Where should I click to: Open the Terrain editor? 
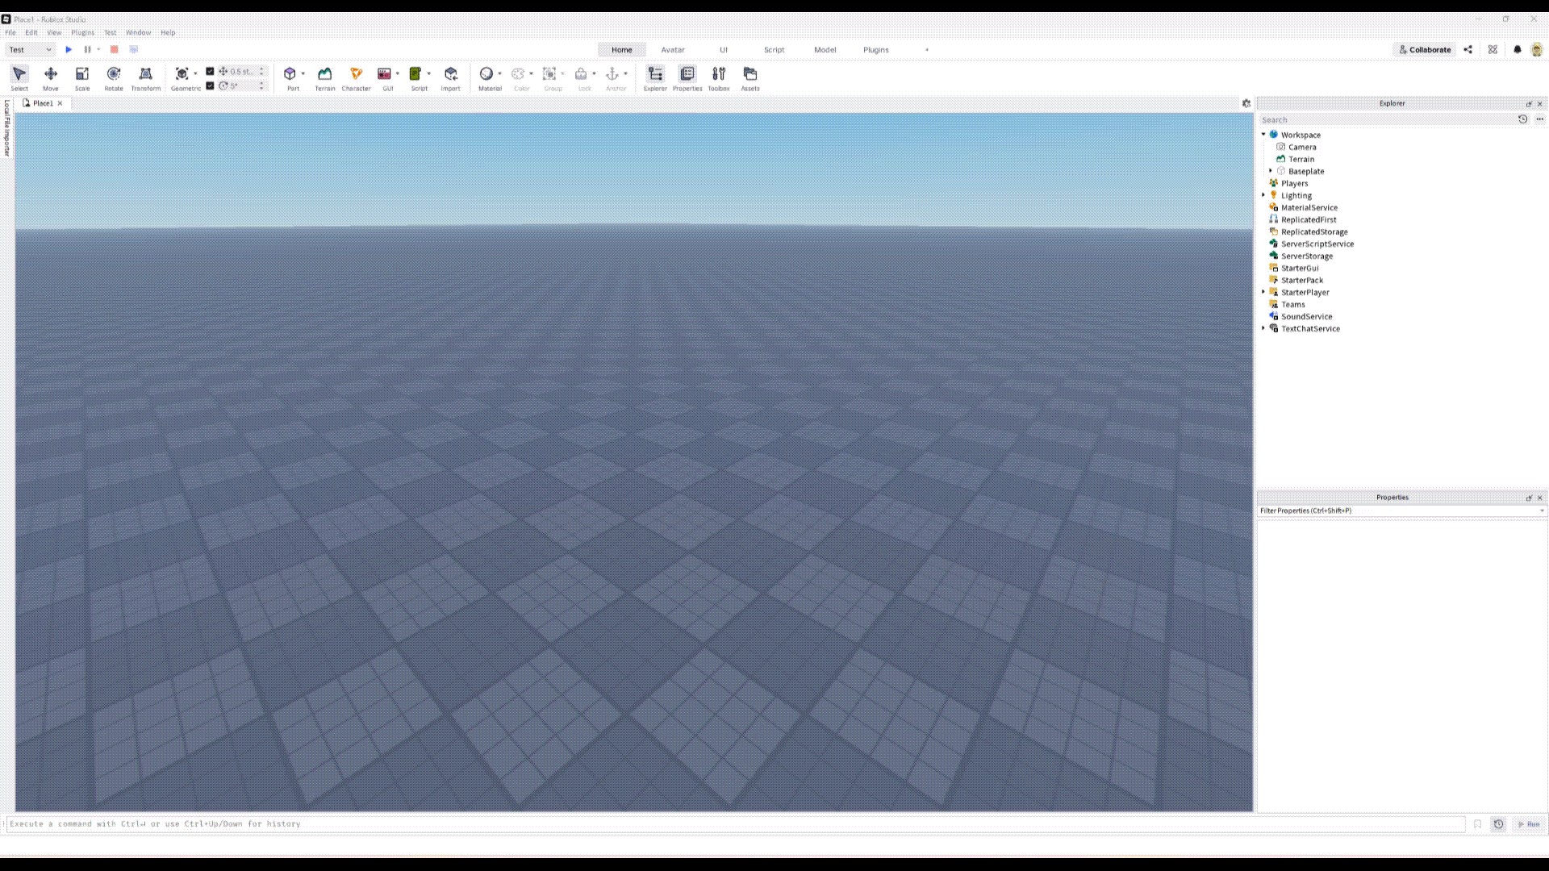click(x=324, y=77)
